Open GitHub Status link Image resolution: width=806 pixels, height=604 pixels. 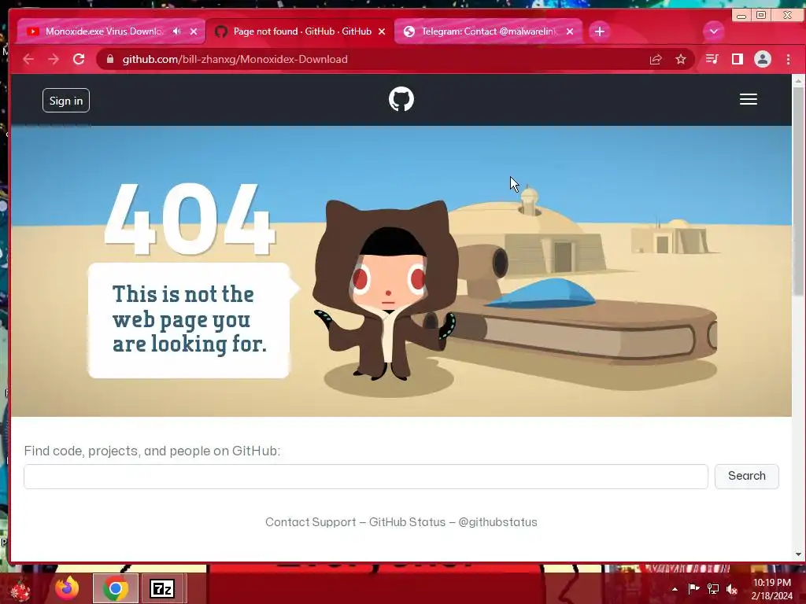click(407, 522)
